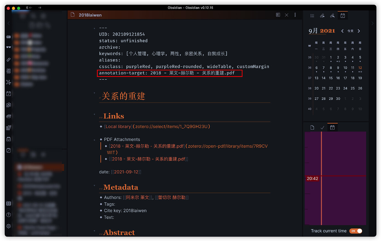Disable the Track current time switch
This screenshot has width=381, height=241.
coord(356,231)
